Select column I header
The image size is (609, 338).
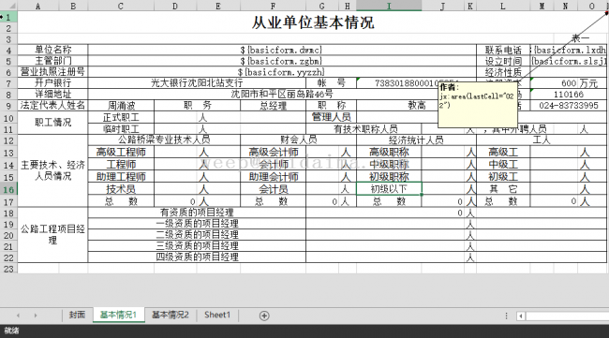click(389, 6)
